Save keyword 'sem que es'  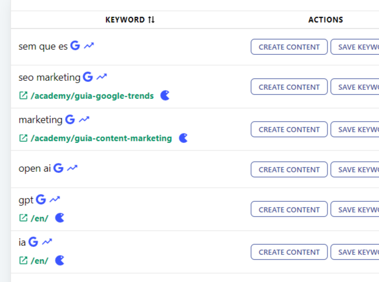355,47
